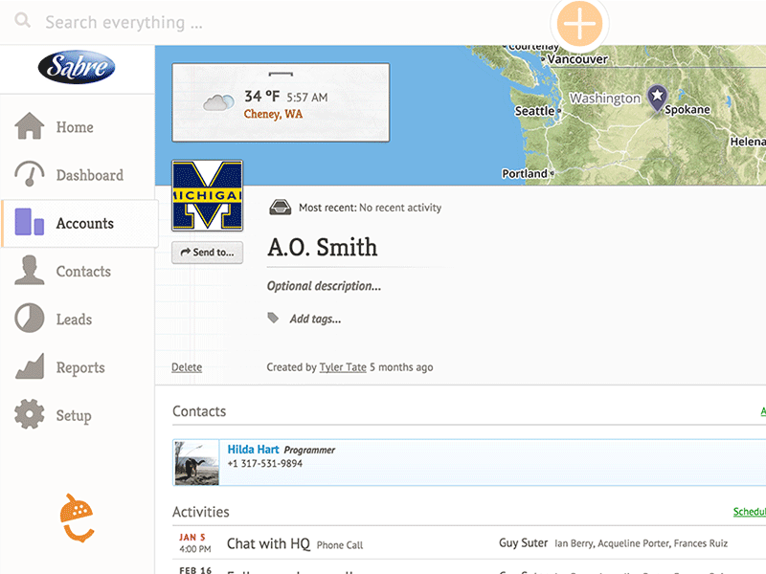The image size is (766, 574).
Task: Click Hilda Hart's contact photo
Action: coord(197,463)
